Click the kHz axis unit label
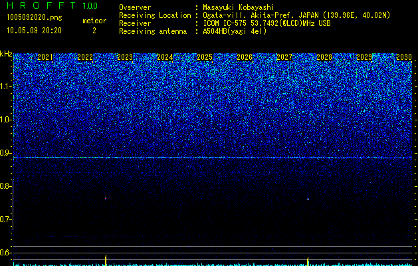Screen dimensions: 418x266 point(6,54)
